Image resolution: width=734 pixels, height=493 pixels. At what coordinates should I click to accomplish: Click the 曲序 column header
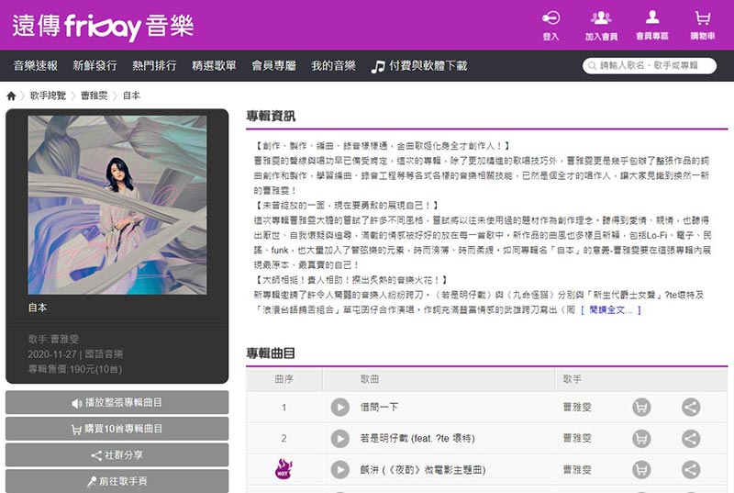(284, 379)
